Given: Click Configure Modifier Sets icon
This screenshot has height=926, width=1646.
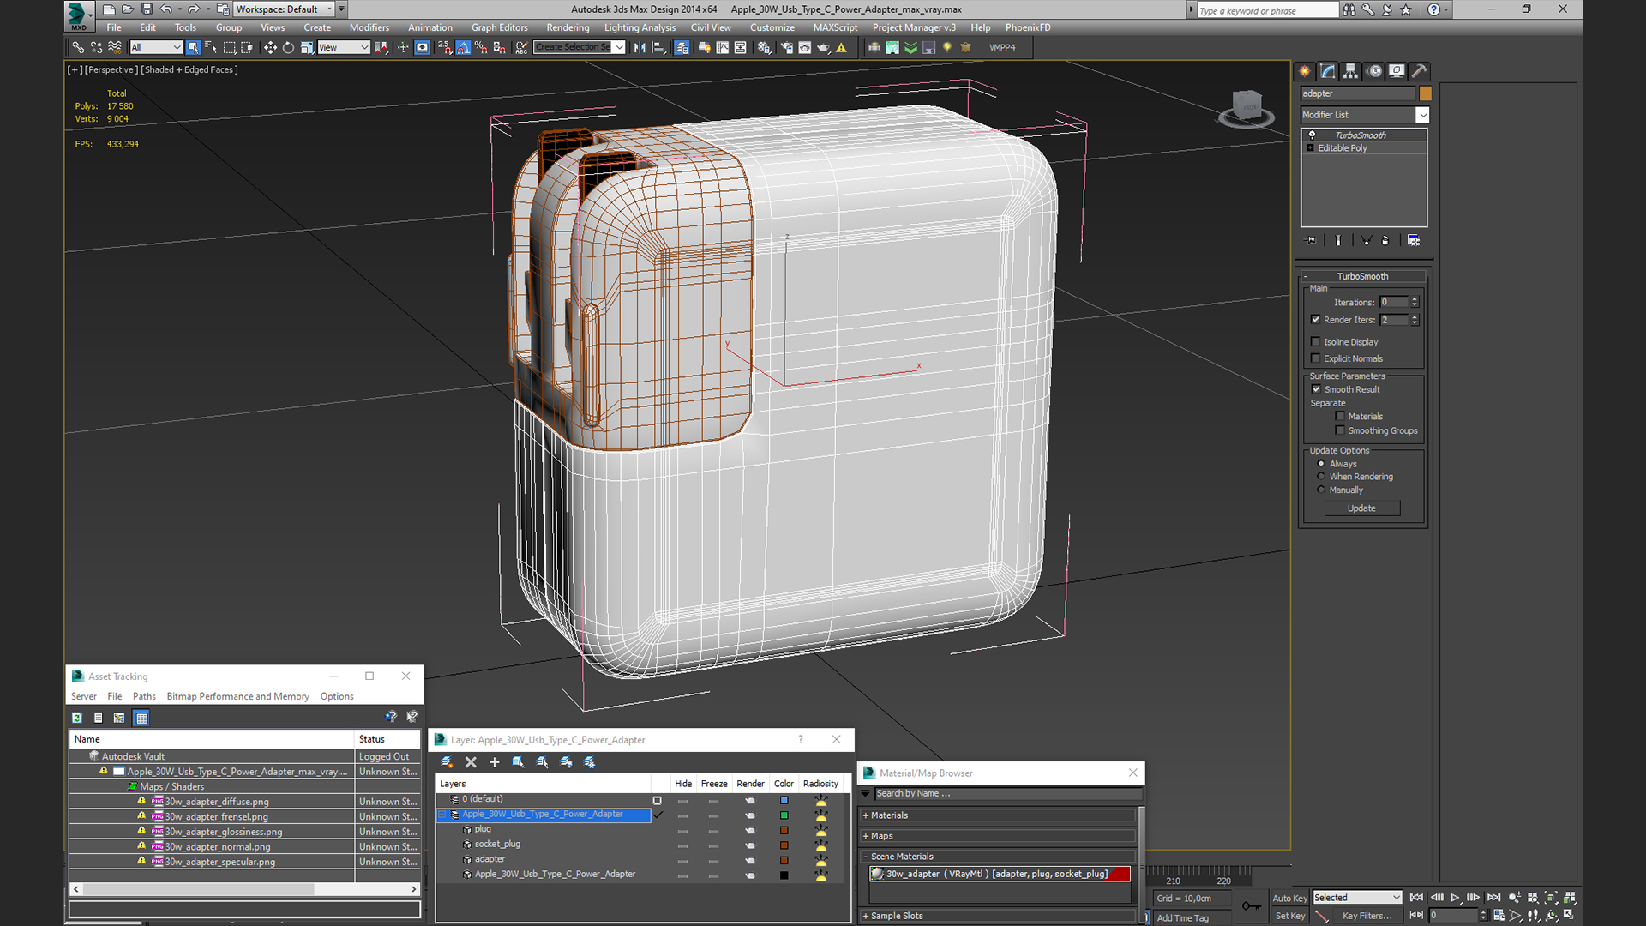Looking at the screenshot, I should pos(1414,241).
